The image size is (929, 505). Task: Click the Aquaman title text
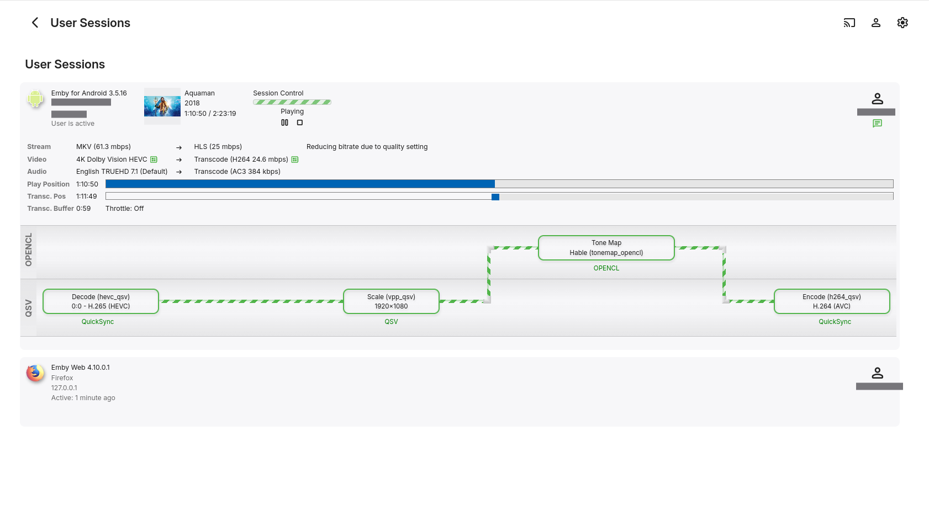(199, 93)
